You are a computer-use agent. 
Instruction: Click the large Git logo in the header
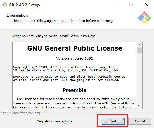tap(144, 18)
